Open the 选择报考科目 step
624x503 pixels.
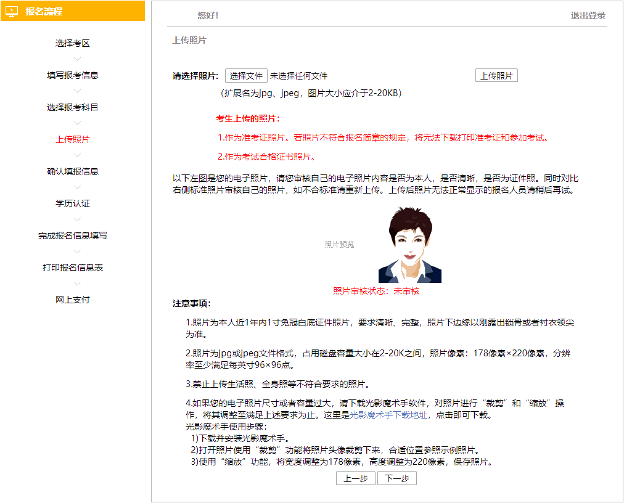(x=72, y=107)
